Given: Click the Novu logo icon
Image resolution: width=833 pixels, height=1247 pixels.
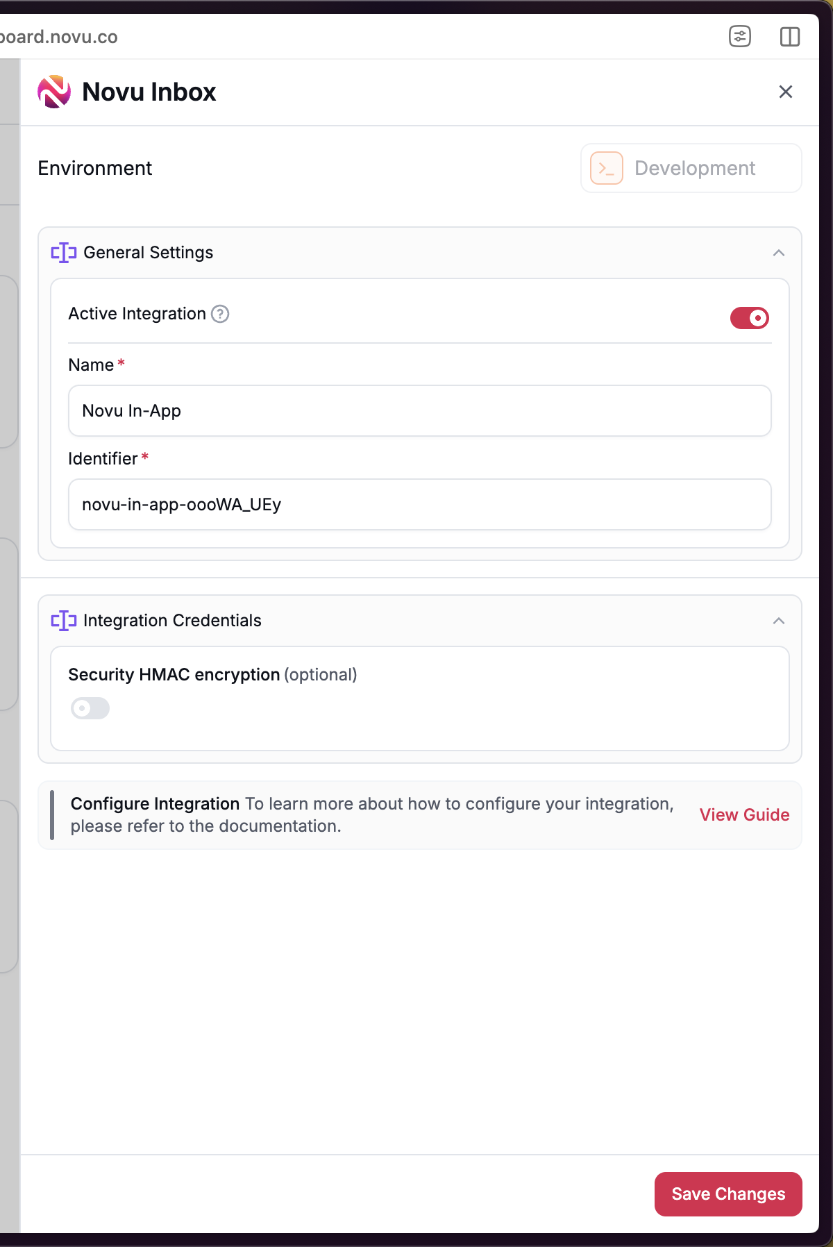Looking at the screenshot, I should pyautogui.click(x=54, y=92).
